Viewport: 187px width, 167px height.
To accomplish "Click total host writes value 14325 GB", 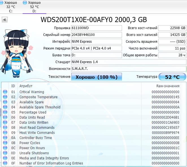I will point(172,35).
